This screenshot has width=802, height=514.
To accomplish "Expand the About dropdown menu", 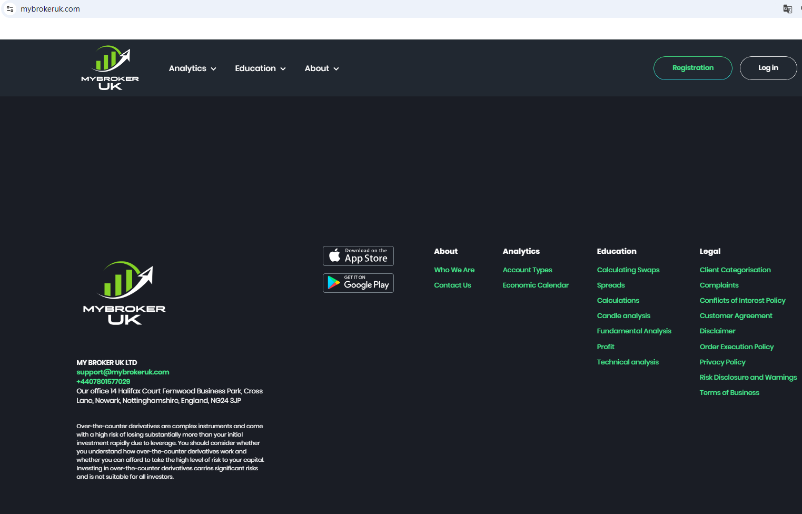I will [321, 68].
